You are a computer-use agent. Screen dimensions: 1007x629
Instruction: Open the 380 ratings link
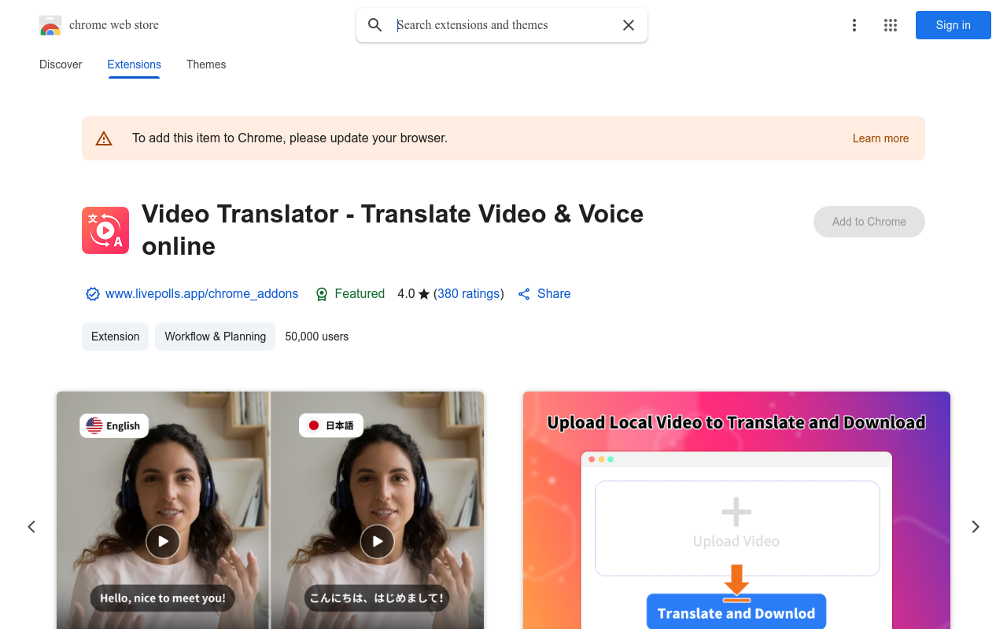tap(469, 294)
